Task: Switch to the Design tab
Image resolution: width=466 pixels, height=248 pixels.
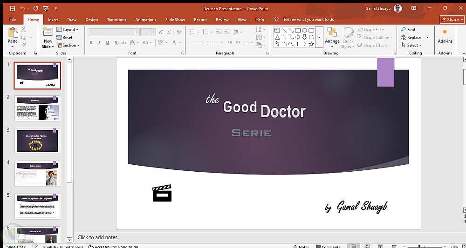Action: coord(91,20)
